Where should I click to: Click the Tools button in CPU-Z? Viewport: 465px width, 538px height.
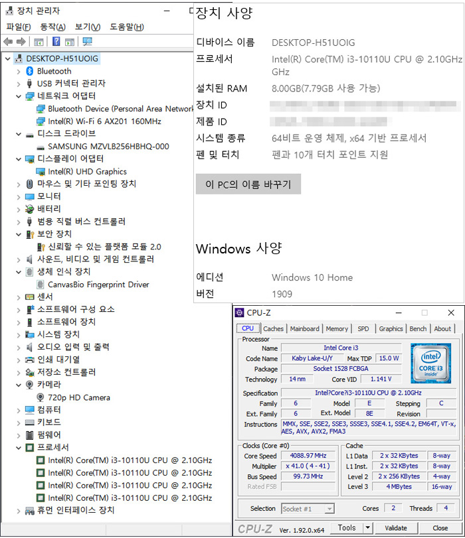point(347,527)
